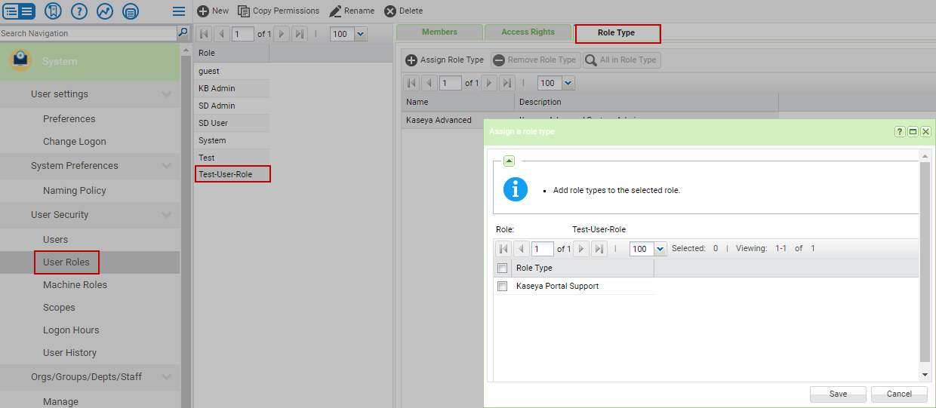Click Assign Role Type button
This screenshot has width=936, height=408.
coord(445,60)
